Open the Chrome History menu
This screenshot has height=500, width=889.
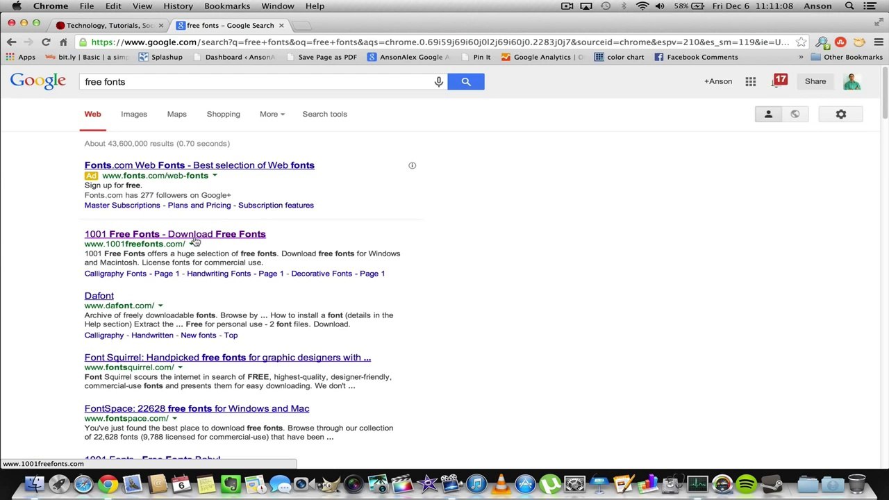[178, 6]
